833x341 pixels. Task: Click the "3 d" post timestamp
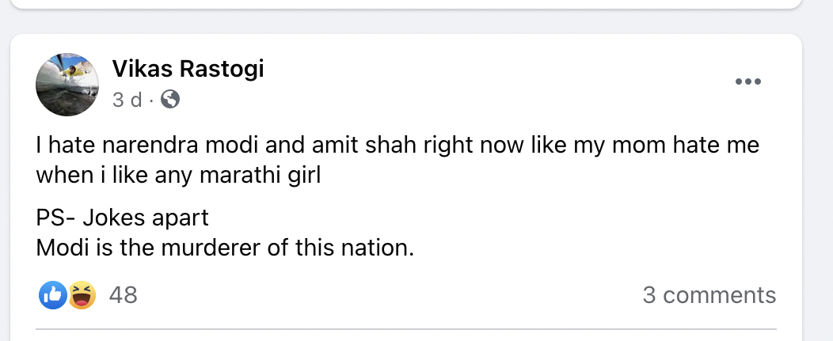pyautogui.click(x=127, y=100)
